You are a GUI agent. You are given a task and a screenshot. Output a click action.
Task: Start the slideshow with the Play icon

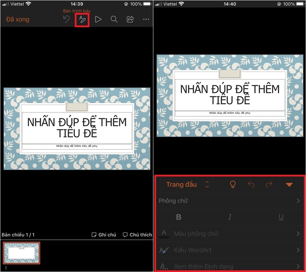98,19
